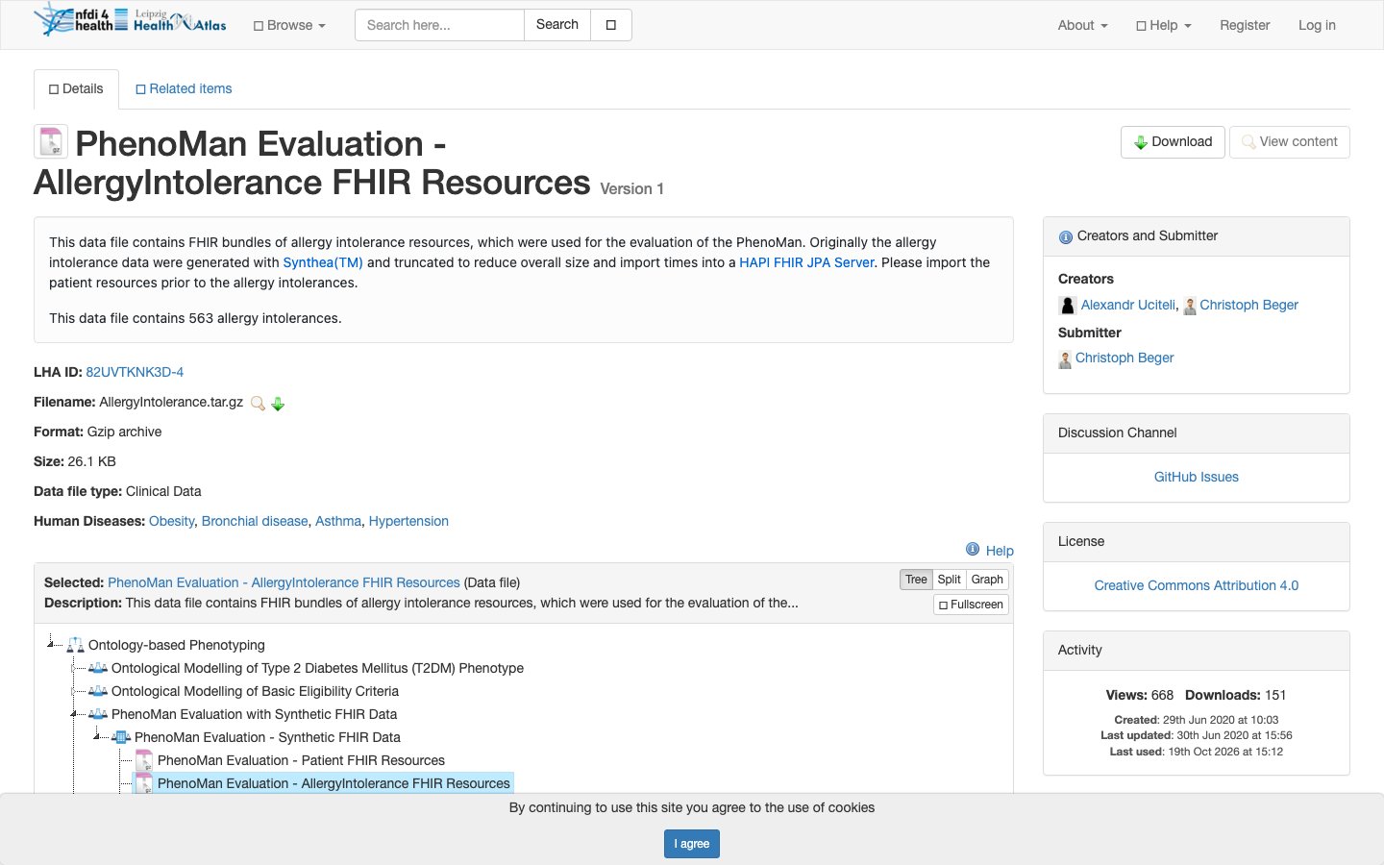Select the Details tab
1384x865 pixels.
(x=76, y=89)
